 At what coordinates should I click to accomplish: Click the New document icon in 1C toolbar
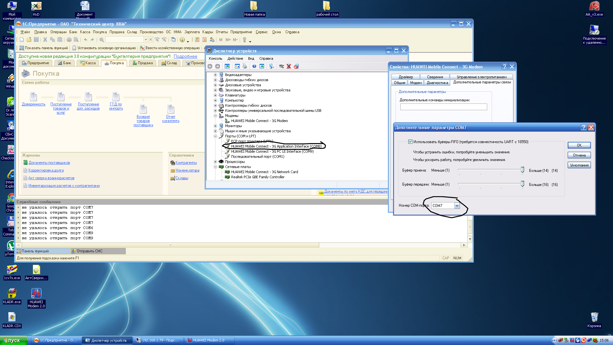coord(22,40)
